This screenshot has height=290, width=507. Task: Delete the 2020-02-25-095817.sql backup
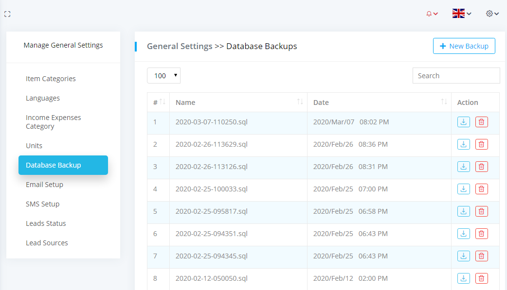point(481,211)
